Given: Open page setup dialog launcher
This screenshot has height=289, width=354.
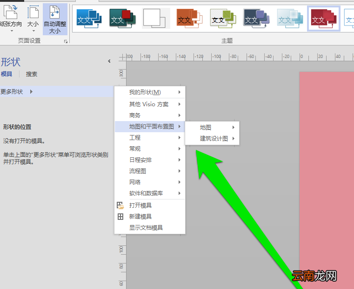Looking at the screenshot, I should click(66, 41).
